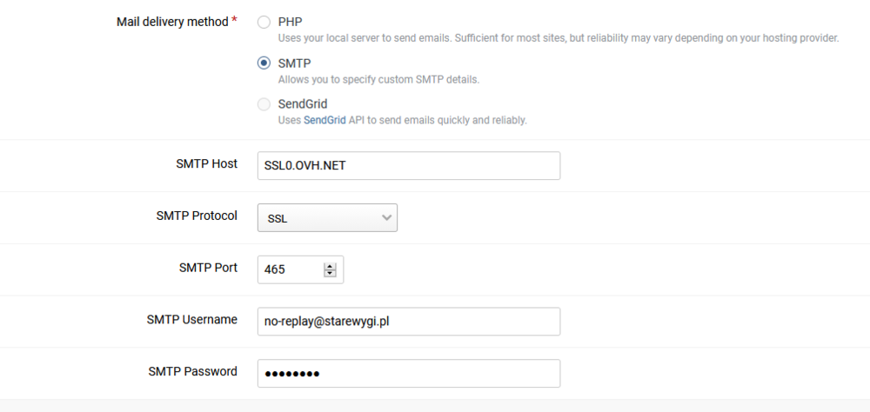This screenshot has width=870, height=412.
Task: Click the PHP option's local server description
Action: click(557, 38)
